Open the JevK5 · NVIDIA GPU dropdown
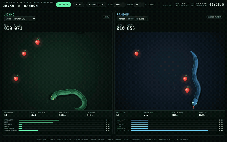The height and width of the screenshot is (142, 227). (20, 19)
